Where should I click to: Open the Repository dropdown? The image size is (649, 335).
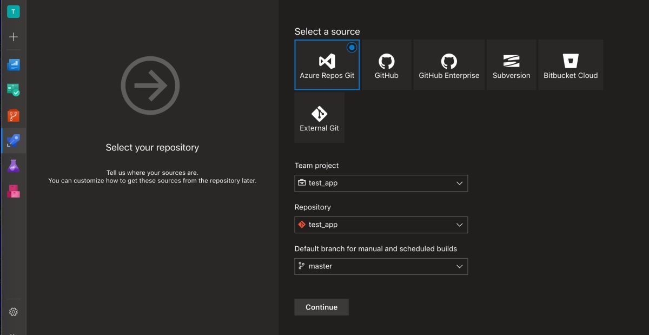[381, 225]
